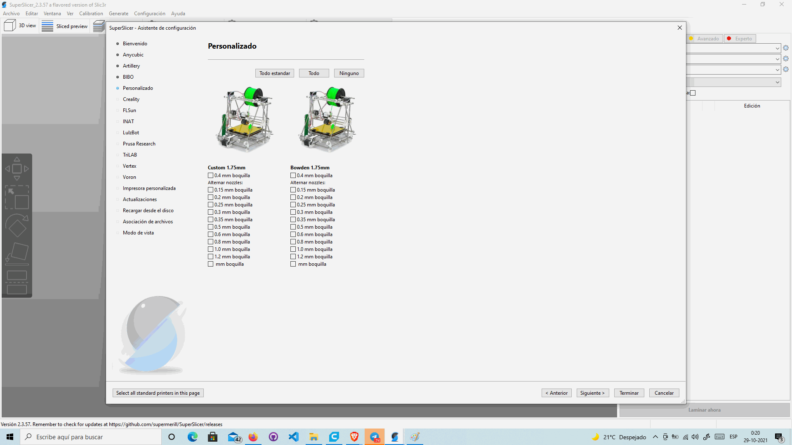792x445 pixels.
Task: Check Bowden 0.4 mm boquilla
Action: click(293, 176)
